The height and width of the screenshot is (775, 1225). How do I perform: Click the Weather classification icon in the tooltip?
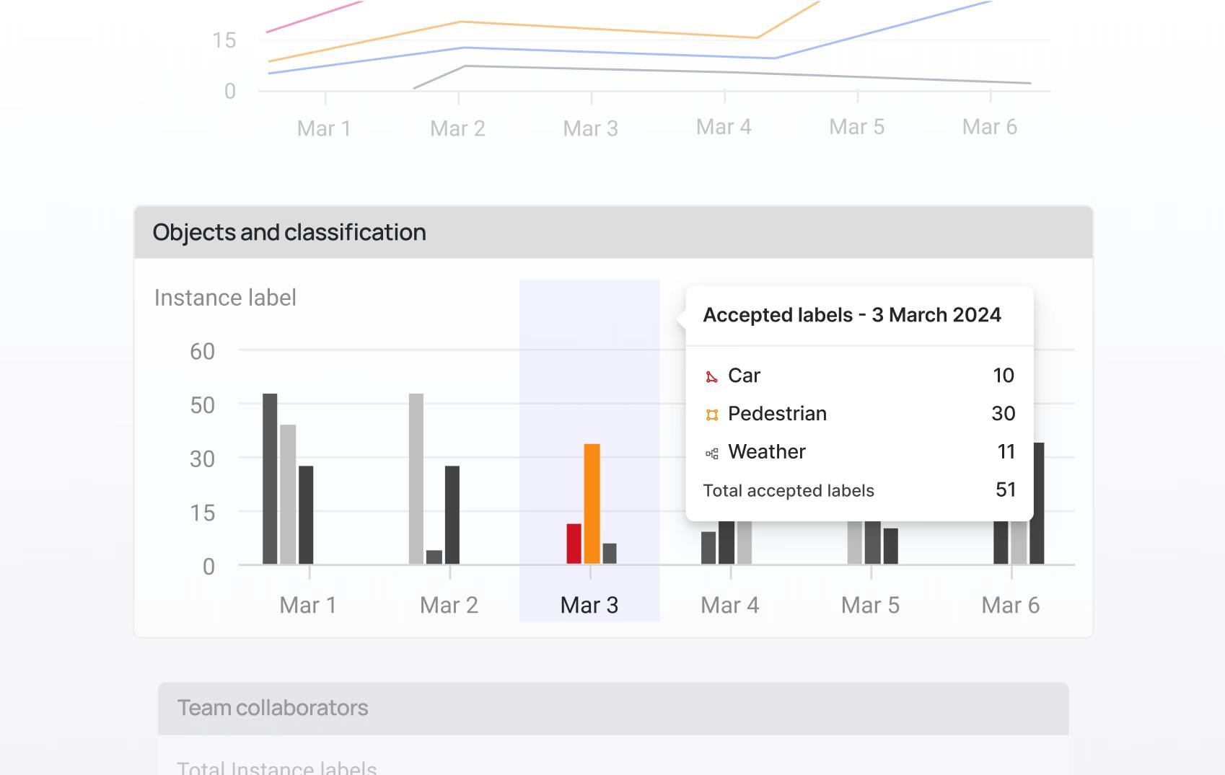[711, 452]
